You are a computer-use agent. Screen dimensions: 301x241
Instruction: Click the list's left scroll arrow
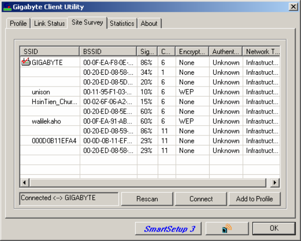point(24,183)
